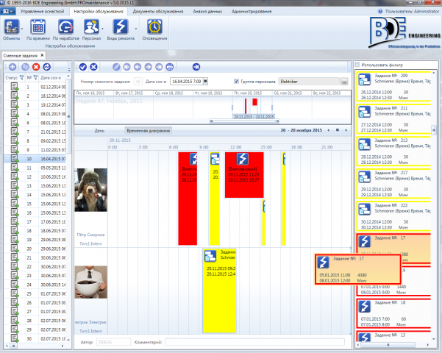Expand the Персонал dropdown arrow
The width and height of the screenshot is (442, 353).
click(x=102, y=29)
